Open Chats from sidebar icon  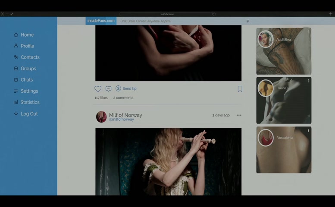point(16,80)
